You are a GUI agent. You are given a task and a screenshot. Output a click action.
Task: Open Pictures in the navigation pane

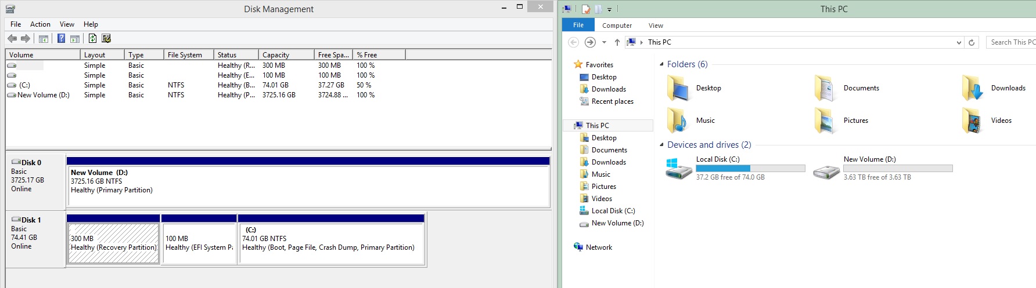point(603,187)
